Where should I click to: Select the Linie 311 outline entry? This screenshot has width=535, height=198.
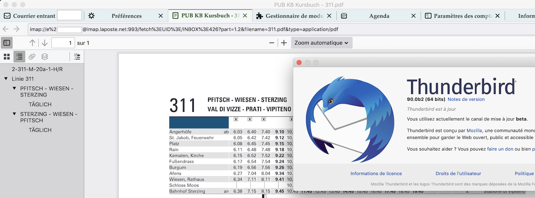pos(23,79)
